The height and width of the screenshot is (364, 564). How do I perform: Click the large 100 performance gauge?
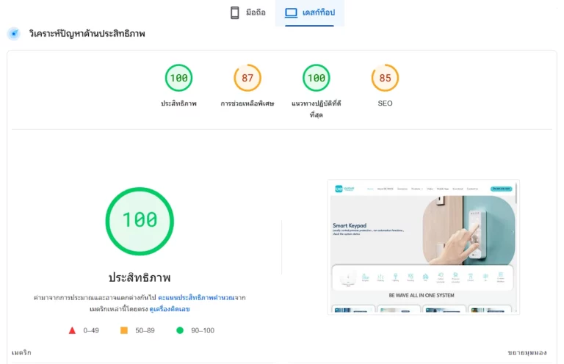pyautogui.click(x=140, y=221)
